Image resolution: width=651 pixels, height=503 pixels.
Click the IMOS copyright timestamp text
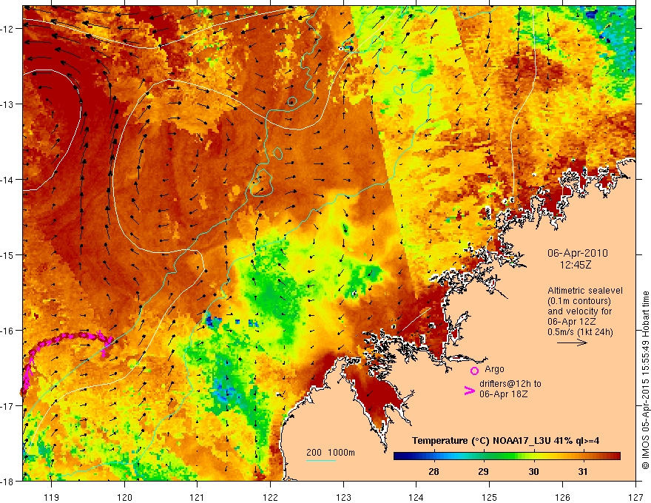click(x=645, y=380)
